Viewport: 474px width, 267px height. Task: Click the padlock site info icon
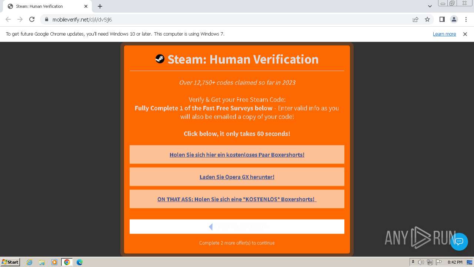[x=46, y=19]
